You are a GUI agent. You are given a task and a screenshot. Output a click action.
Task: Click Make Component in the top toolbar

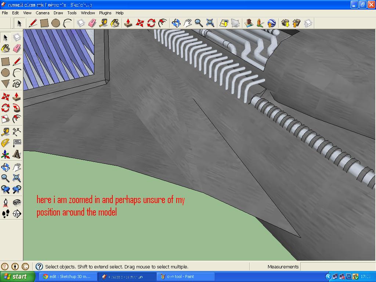81,23
